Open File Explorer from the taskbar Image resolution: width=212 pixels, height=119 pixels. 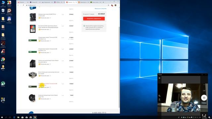click(x=18, y=117)
